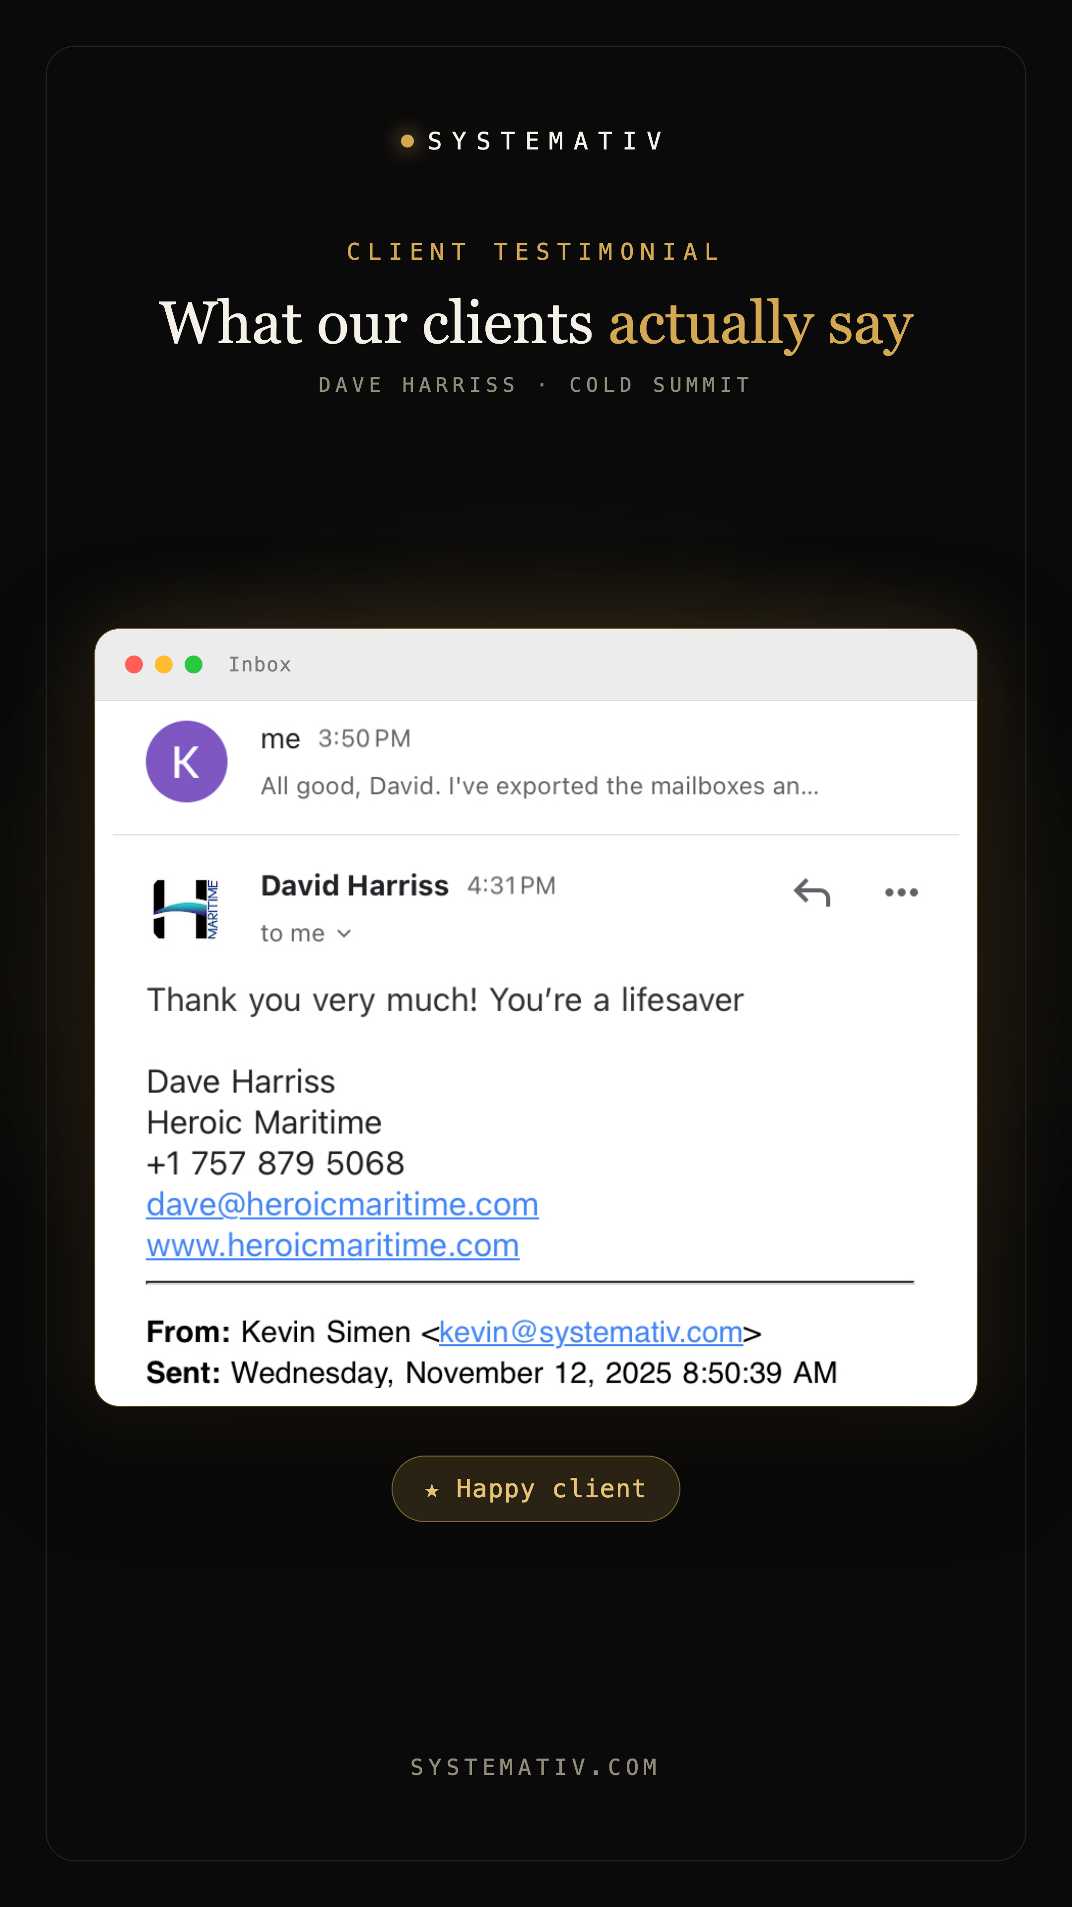Click the gold dot beside SYSTEMATIV
The image size is (1072, 1907).
point(407,141)
